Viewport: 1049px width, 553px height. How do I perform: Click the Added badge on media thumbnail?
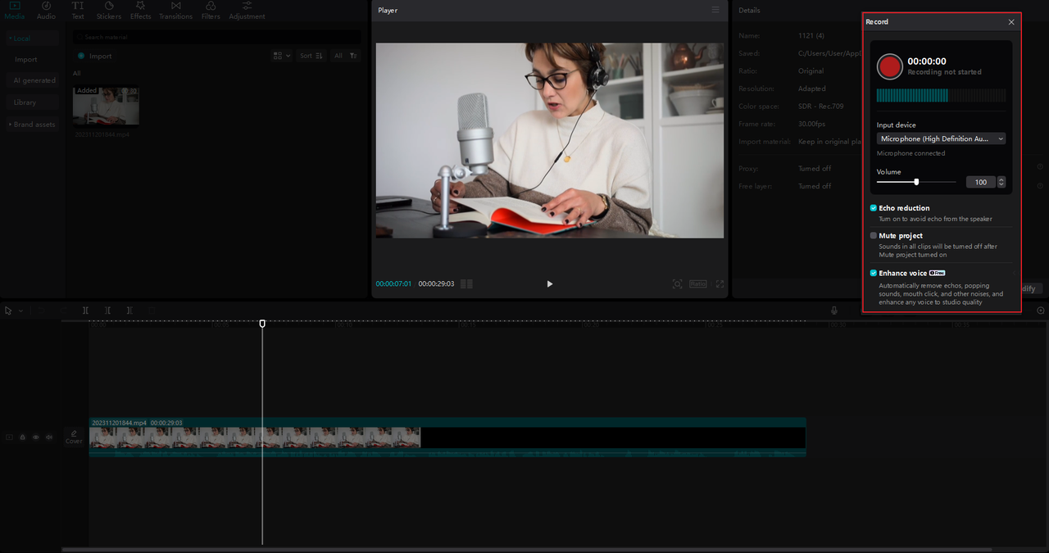pyautogui.click(x=87, y=91)
